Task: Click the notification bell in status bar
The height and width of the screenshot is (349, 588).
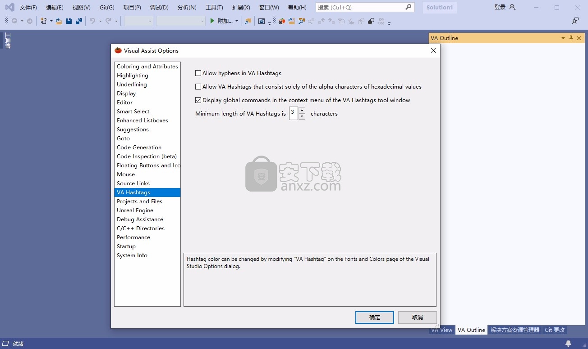Action: click(569, 344)
